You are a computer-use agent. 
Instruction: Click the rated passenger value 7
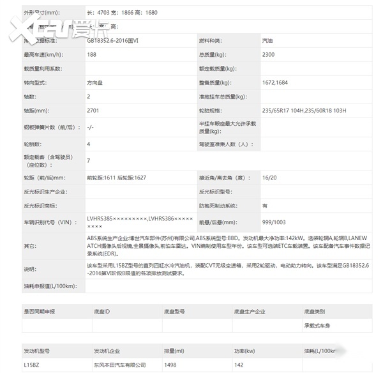point(89,160)
